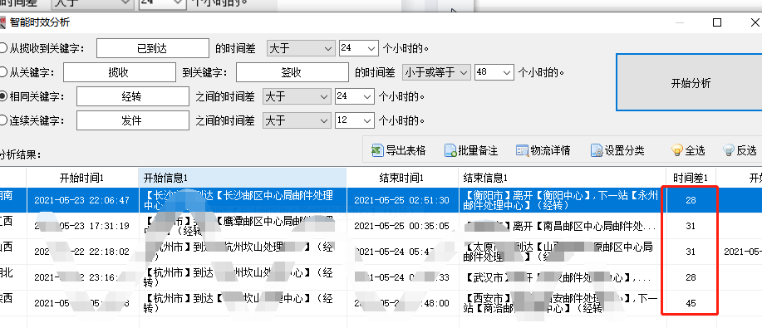Select the 连续关键字 radio option

(x=3, y=120)
